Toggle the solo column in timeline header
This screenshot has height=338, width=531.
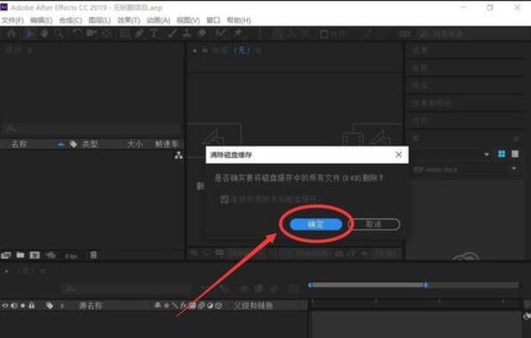click(23, 305)
